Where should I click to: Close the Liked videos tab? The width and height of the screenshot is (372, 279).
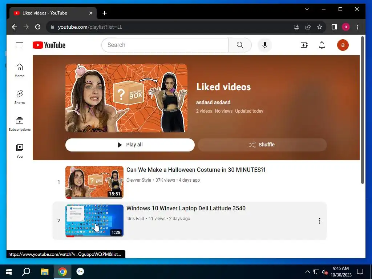coord(90,13)
